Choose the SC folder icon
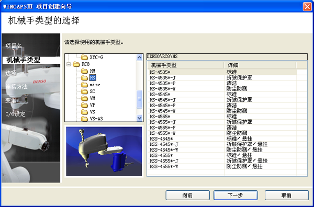The image size is (314, 207). [x=84, y=91]
